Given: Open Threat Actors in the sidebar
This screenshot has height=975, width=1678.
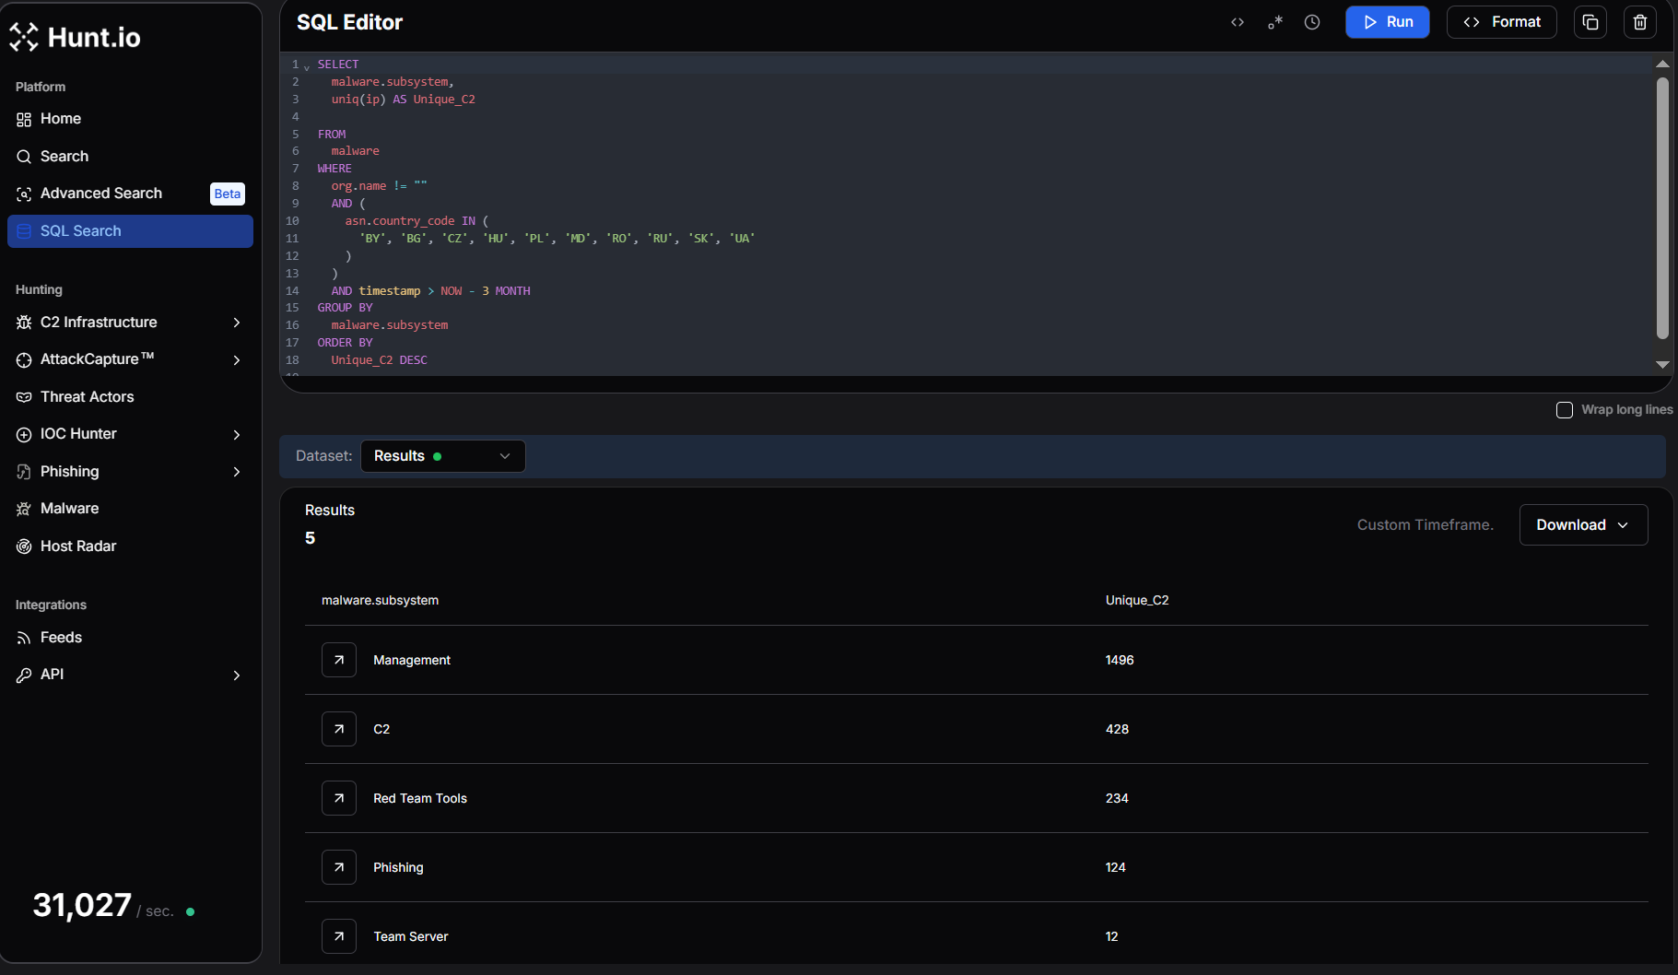Looking at the screenshot, I should click(x=130, y=397).
